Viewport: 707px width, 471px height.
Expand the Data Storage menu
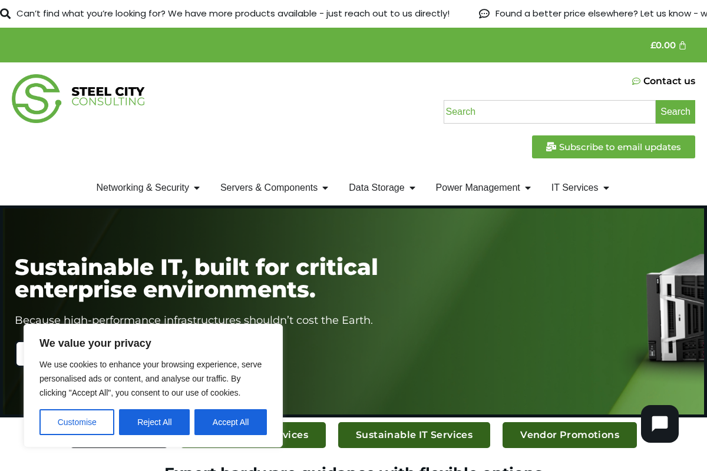(382, 188)
